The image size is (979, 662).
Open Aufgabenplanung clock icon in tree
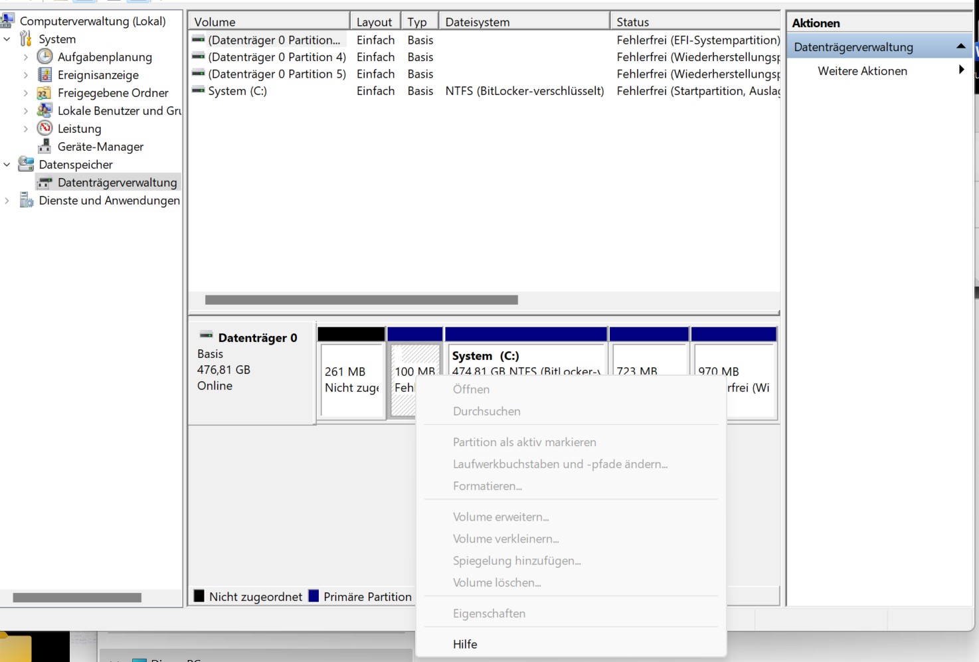tap(44, 57)
